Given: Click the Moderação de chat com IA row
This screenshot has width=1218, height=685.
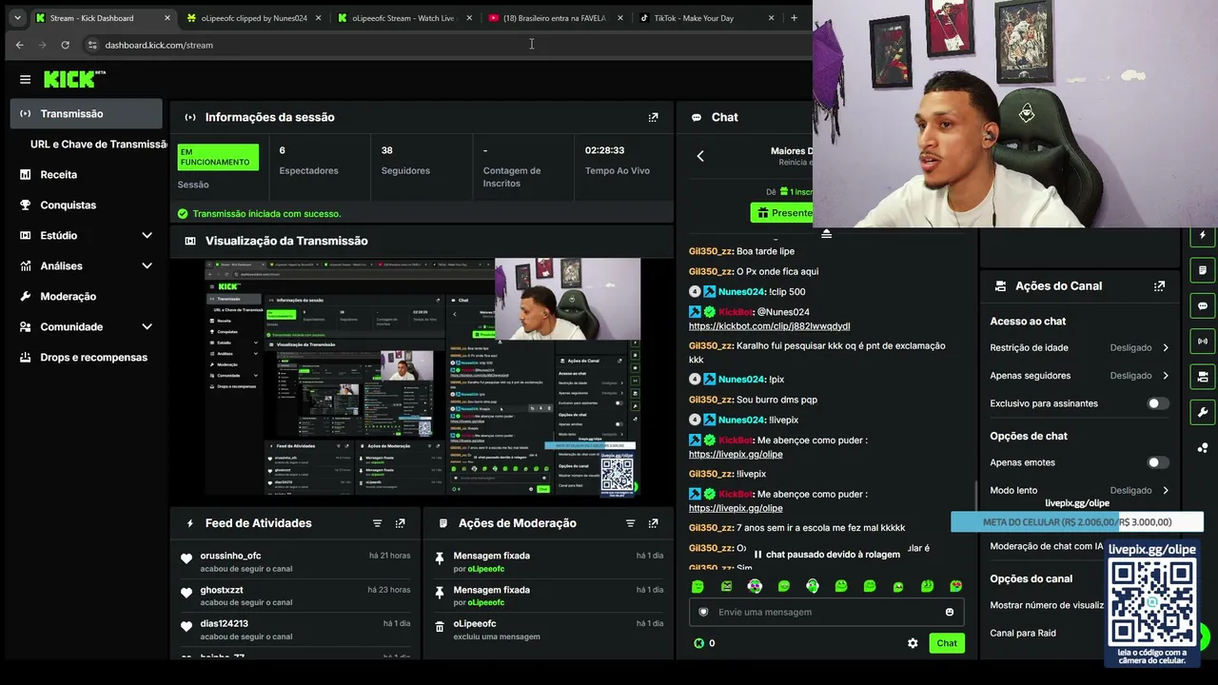Looking at the screenshot, I should 1047,546.
